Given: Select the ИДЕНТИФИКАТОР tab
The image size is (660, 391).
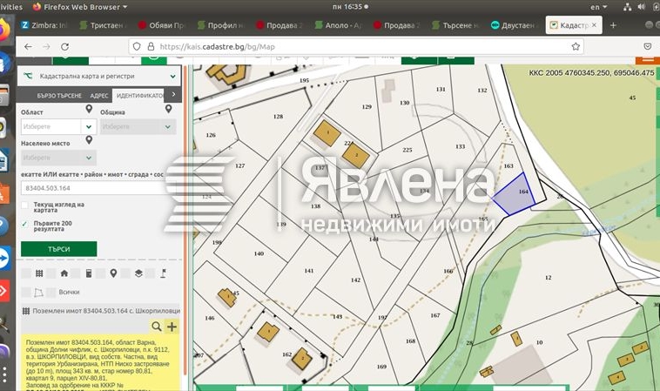Looking at the screenshot, I should coord(139,96).
